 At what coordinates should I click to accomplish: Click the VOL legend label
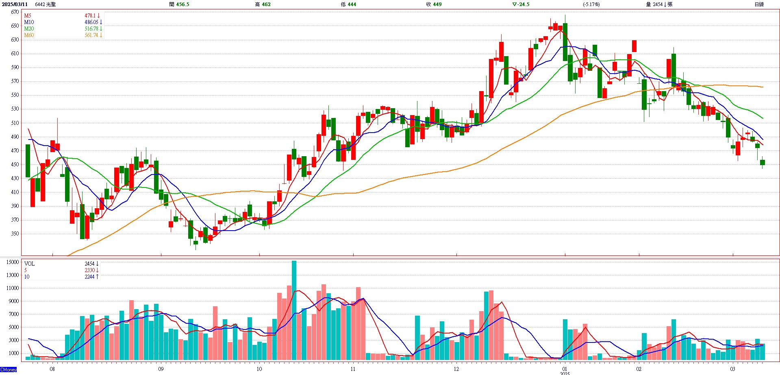(29, 264)
